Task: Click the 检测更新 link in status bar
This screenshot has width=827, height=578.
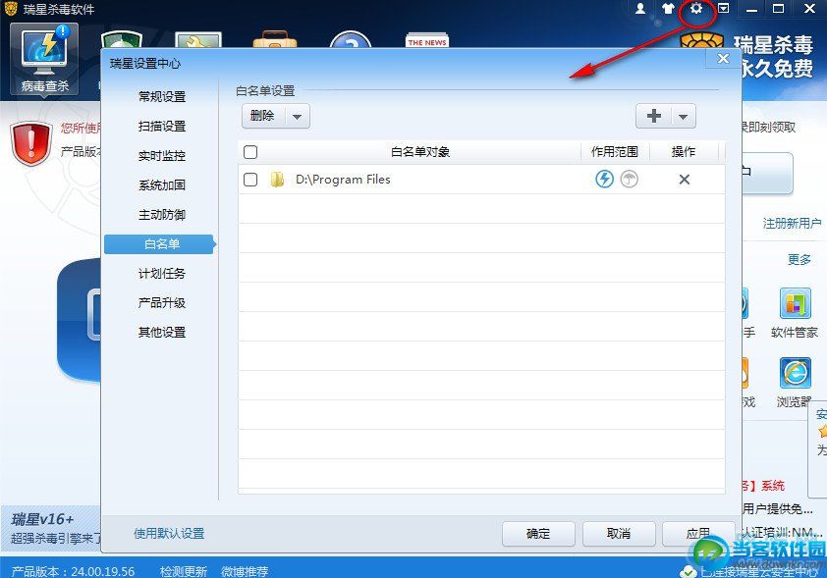Action: tap(183, 571)
